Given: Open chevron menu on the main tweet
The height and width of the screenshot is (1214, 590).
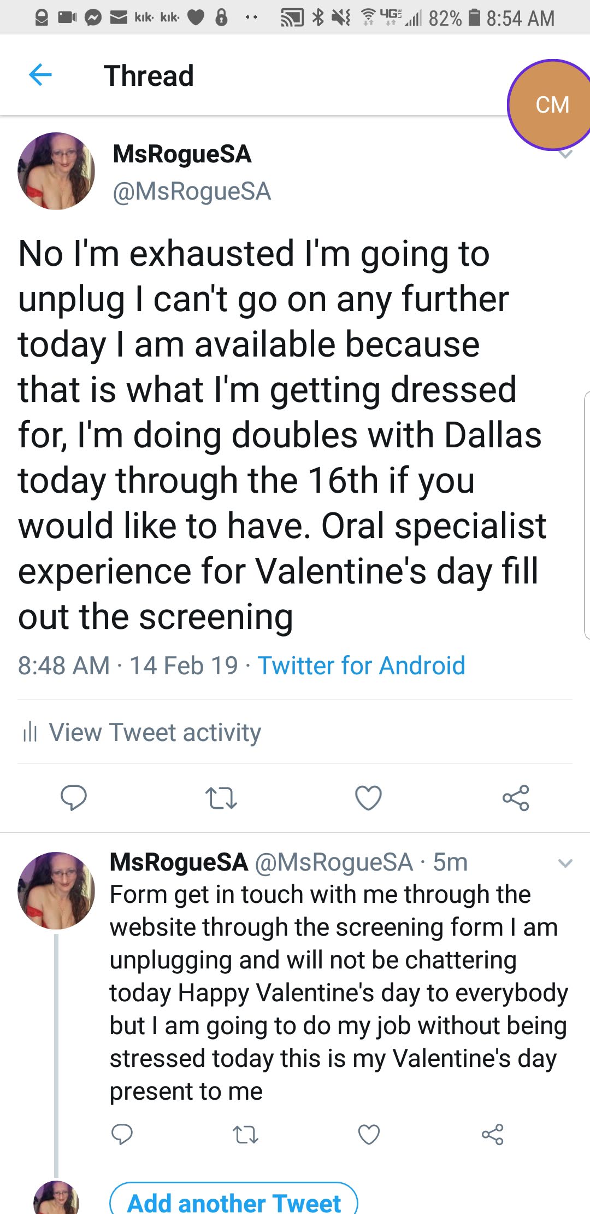Looking at the screenshot, I should 566,155.
